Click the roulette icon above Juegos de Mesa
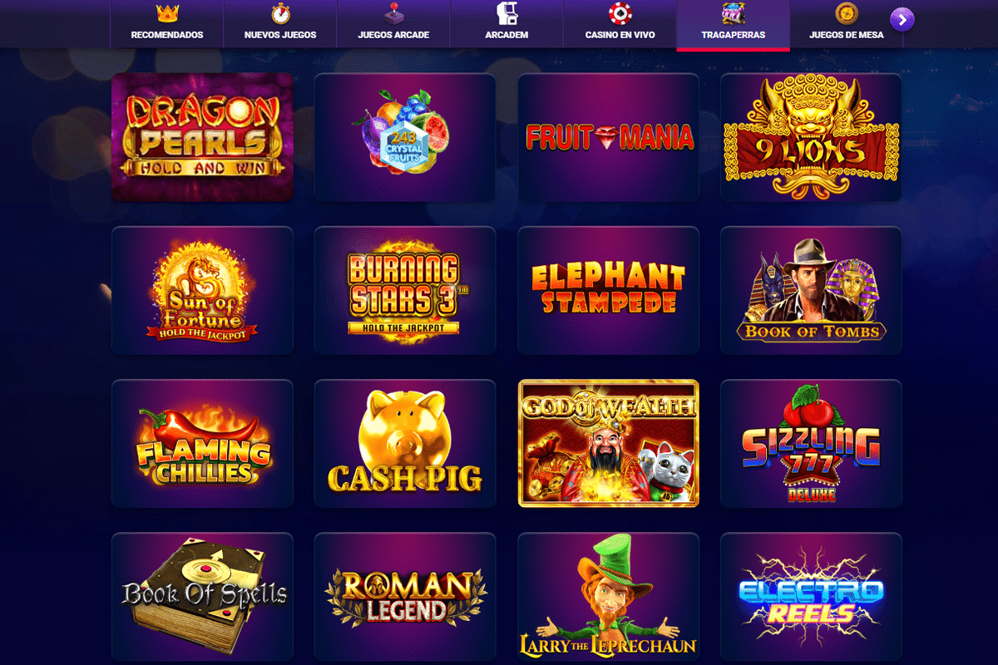998x665 pixels. [x=846, y=13]
